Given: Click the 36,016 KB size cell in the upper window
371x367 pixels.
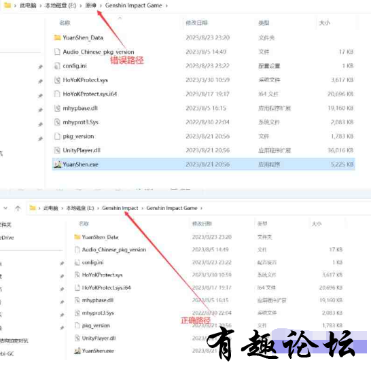Looking at the screenshot, I should point(340,150).
